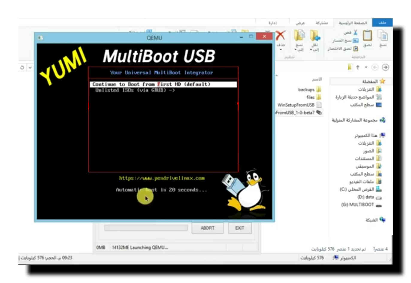The width and height of the screenshot is (411, 283).
Task: Select 'Continue to Boot from First HD (default)'
Action: [x=163, y=84]
